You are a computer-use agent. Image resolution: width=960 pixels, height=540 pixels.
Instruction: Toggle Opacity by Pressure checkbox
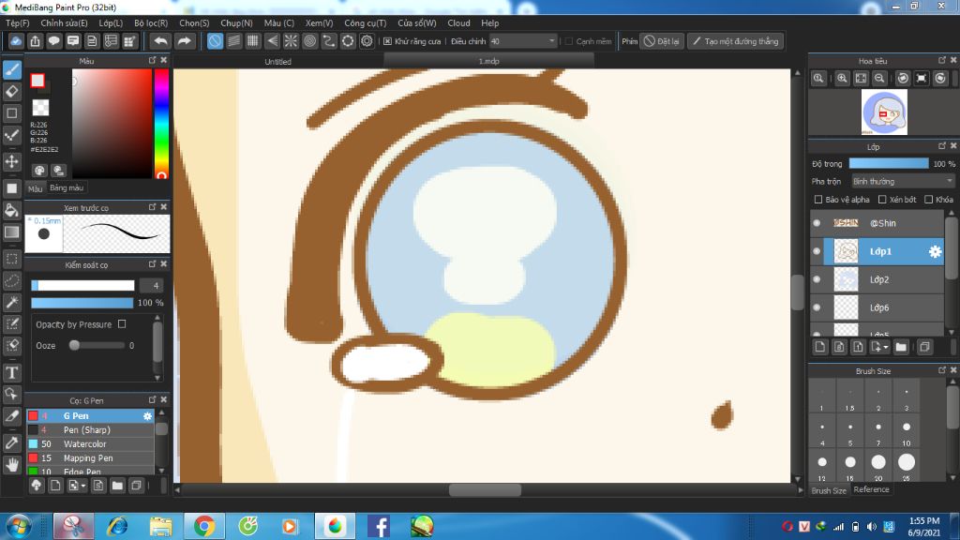click(122, 324)
